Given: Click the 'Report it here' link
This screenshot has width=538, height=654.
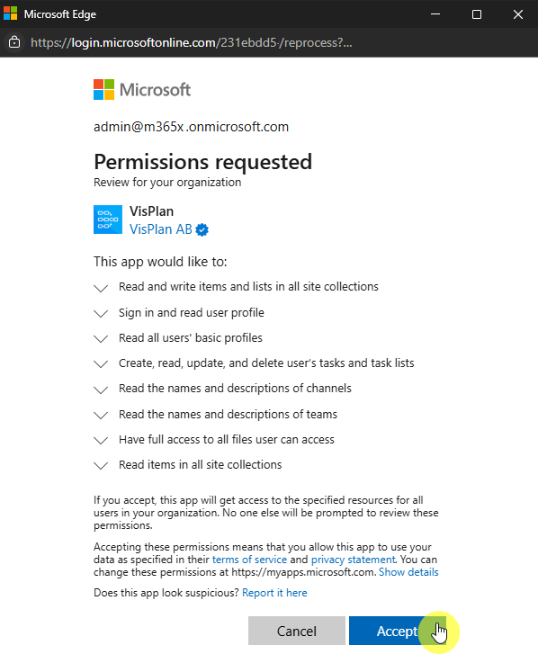Looking at the screenshot, I should click(x=274, y=593).
